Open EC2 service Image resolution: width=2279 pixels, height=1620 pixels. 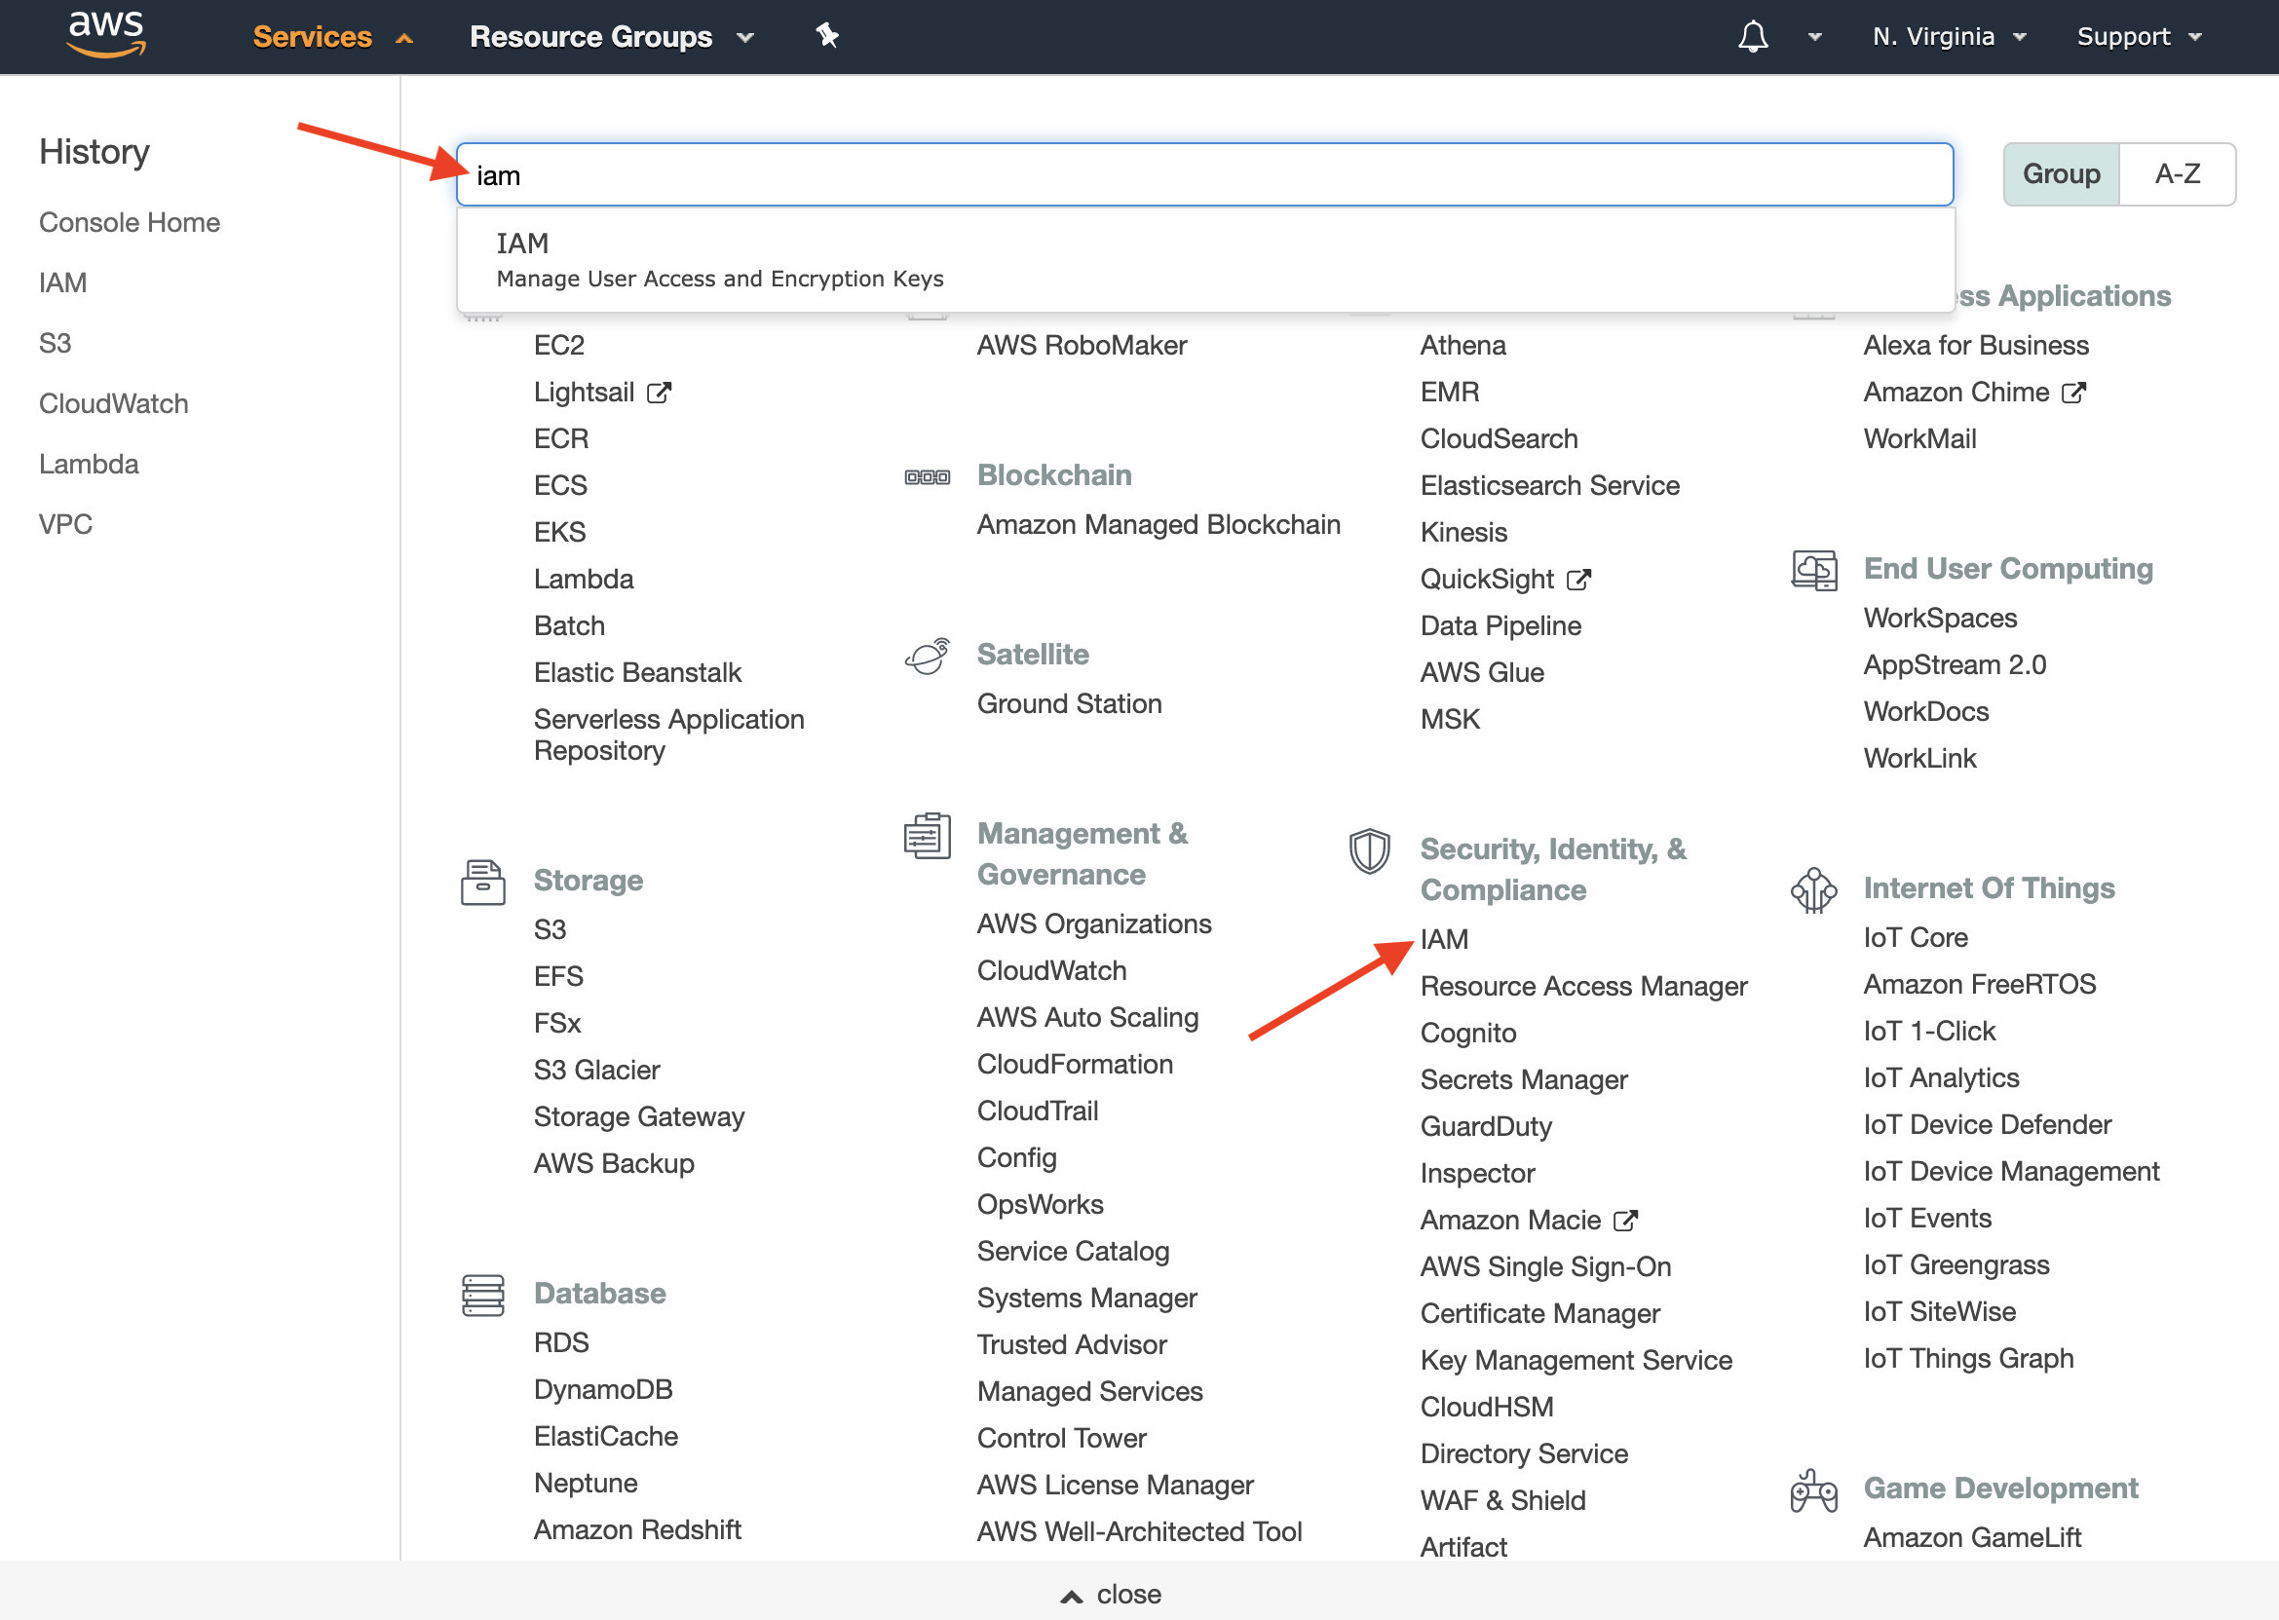point(558,346)
